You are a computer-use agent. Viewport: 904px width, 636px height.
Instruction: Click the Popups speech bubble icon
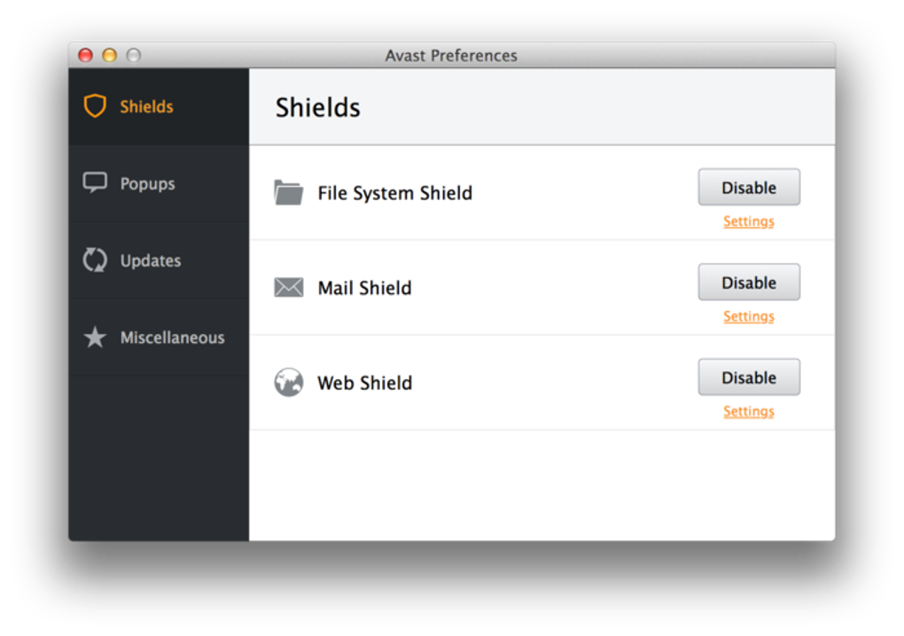coord(95,183)
